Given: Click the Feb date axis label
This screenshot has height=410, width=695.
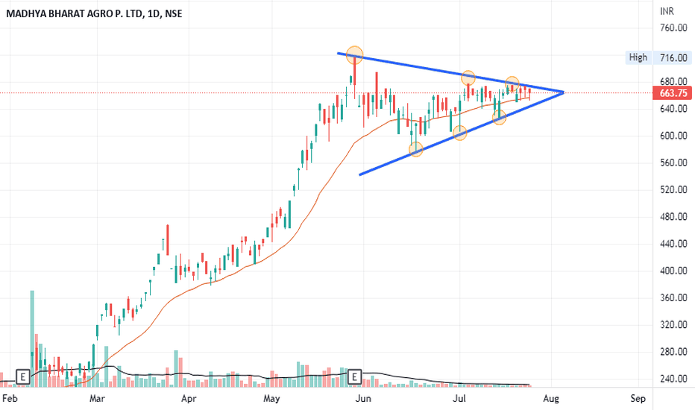Looking at the screenshot, I should 10,399.
